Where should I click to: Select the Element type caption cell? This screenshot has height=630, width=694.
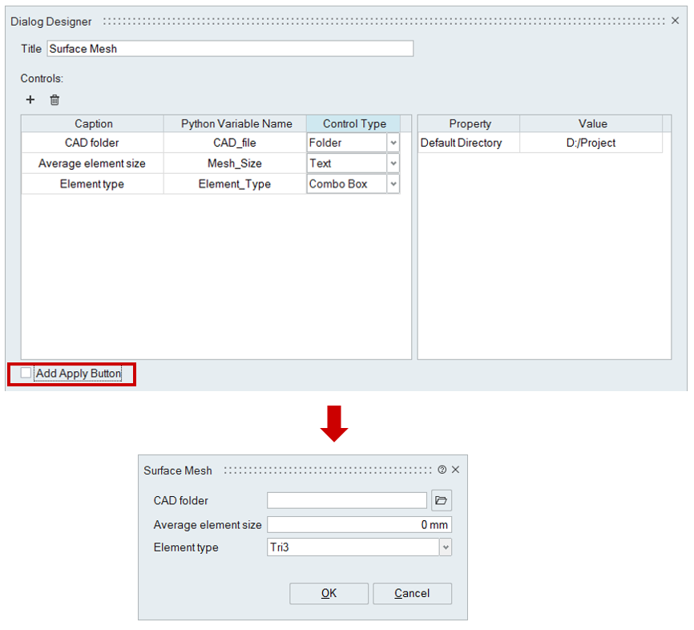92,184
